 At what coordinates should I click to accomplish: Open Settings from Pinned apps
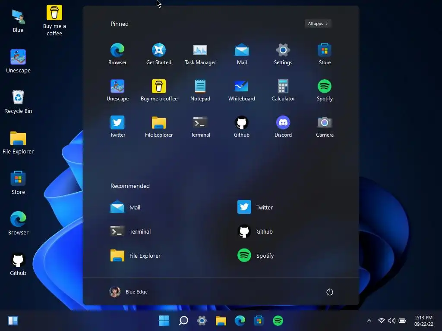(283, 54)
